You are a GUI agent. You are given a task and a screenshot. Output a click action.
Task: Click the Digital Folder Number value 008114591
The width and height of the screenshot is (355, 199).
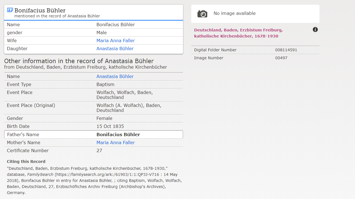coord(286,50)
